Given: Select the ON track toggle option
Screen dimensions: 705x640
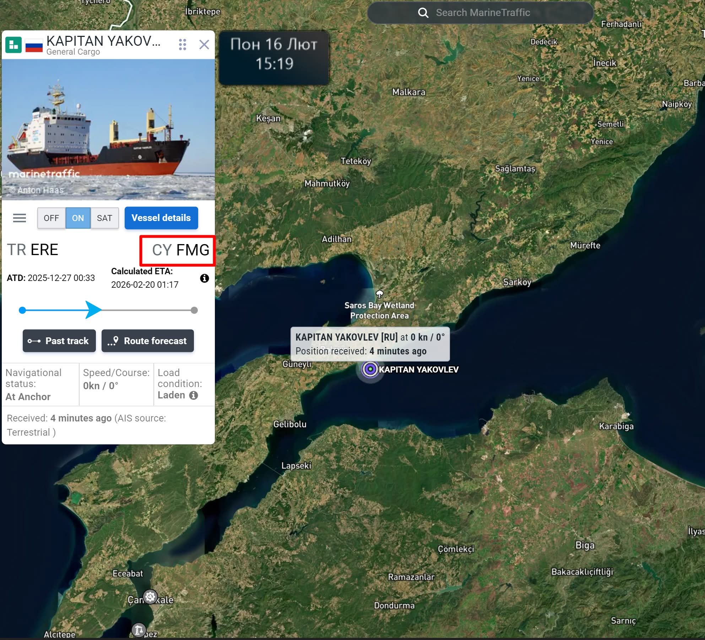Looking at the screenshot, I should [78, 218].
